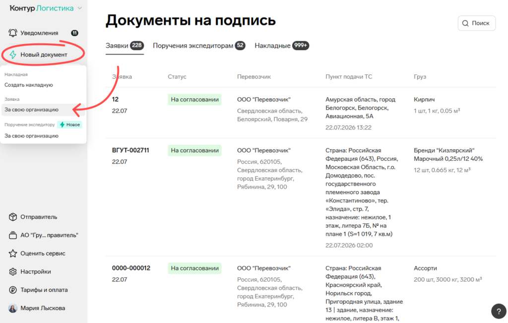
Task: Open request number 12
Action: [115, 99]
